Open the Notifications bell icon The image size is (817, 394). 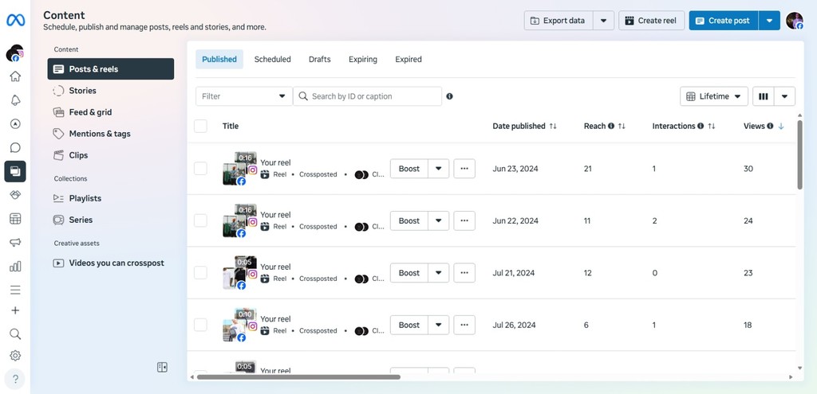click(15, 100)
